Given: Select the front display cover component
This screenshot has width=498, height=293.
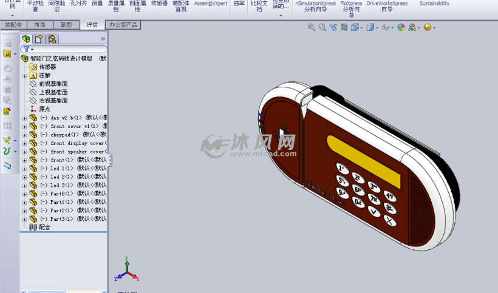Looking at the screenshot, I should click(68, 143).
